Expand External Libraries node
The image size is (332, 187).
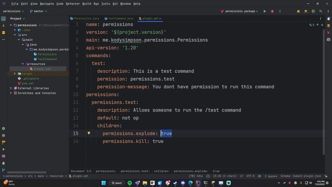pyautogui.click(x=11, y=88)
